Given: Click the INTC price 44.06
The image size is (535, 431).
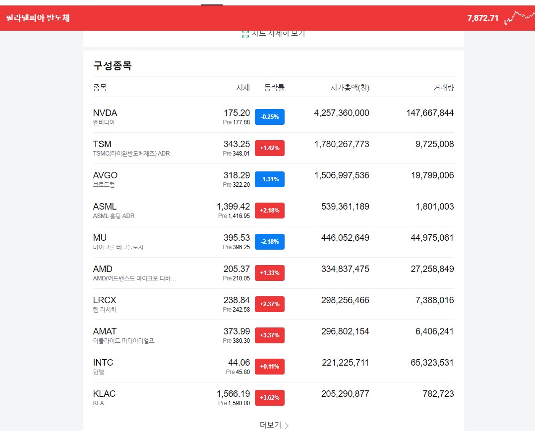Looking at the screenshot, I should 239,363.
